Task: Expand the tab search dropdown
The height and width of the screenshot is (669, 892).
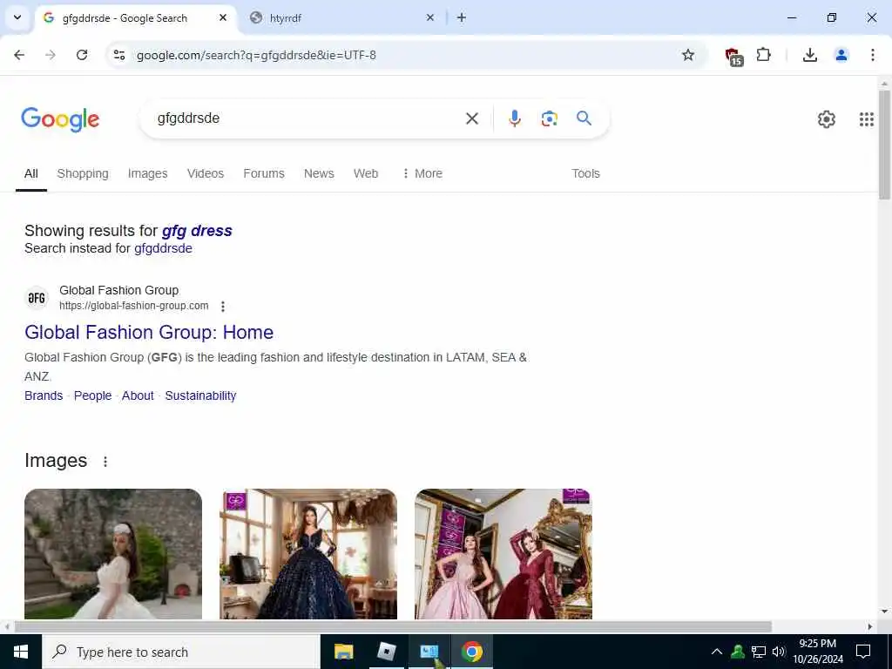Action: click(x=17, y=17)
